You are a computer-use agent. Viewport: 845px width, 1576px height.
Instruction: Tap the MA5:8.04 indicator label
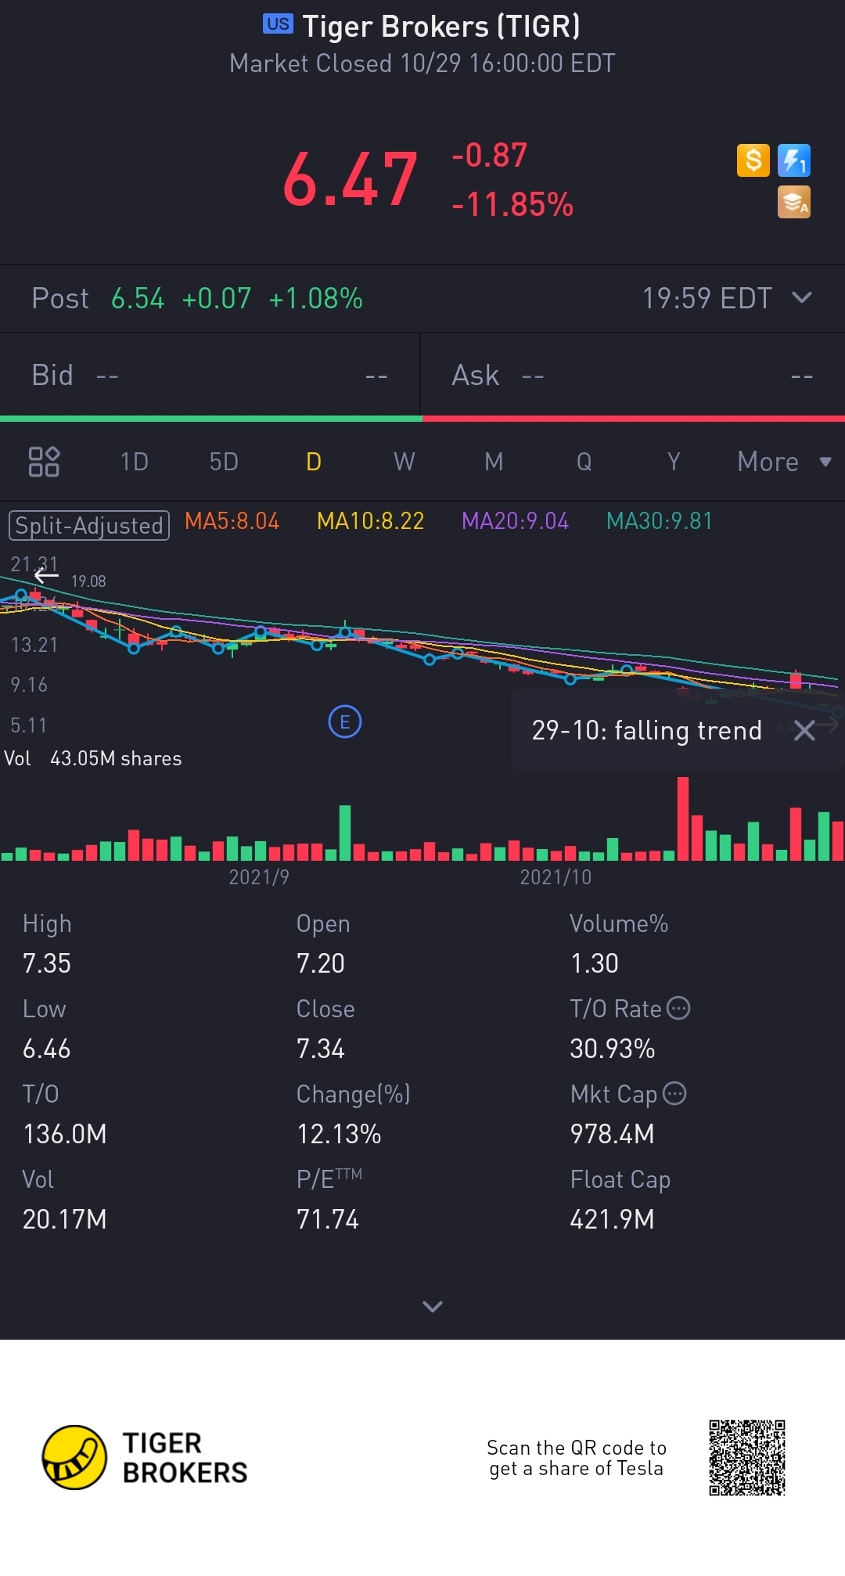(232, 521)
